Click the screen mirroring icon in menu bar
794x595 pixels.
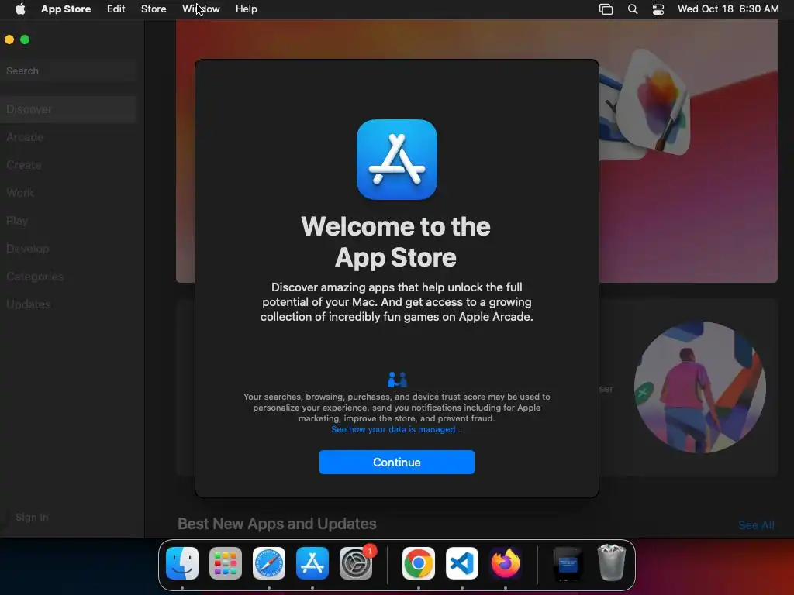tap(606, 9)
